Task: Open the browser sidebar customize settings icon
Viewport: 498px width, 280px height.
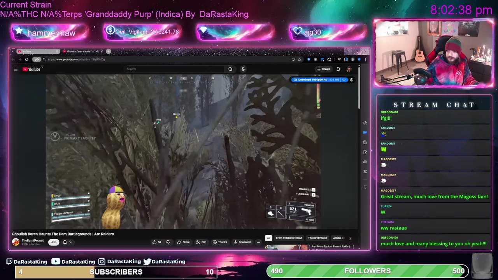Action: [x=365, y=187]
